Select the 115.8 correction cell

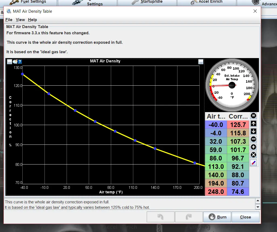click(238, 133)
